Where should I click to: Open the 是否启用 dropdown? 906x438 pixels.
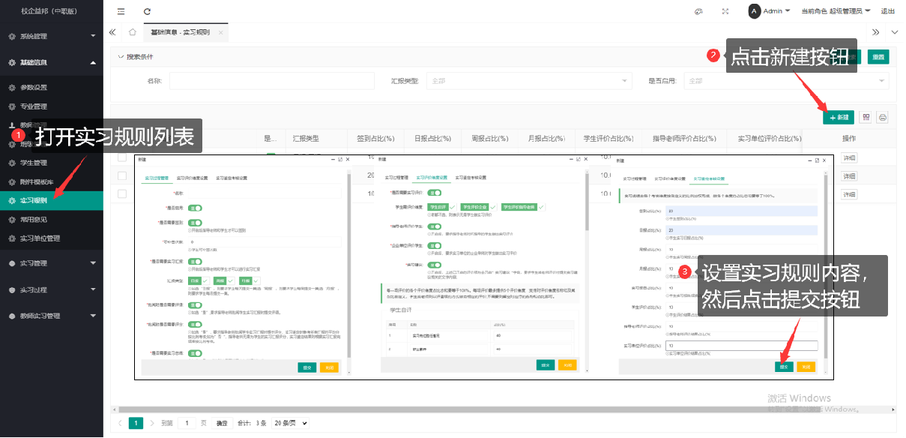(786, 81)
